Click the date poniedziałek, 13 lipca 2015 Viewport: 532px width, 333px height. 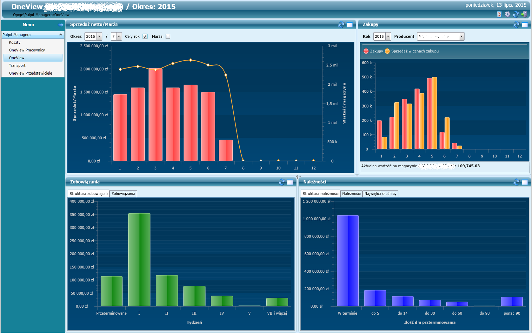pyautogui.click(x=496, y=5)
